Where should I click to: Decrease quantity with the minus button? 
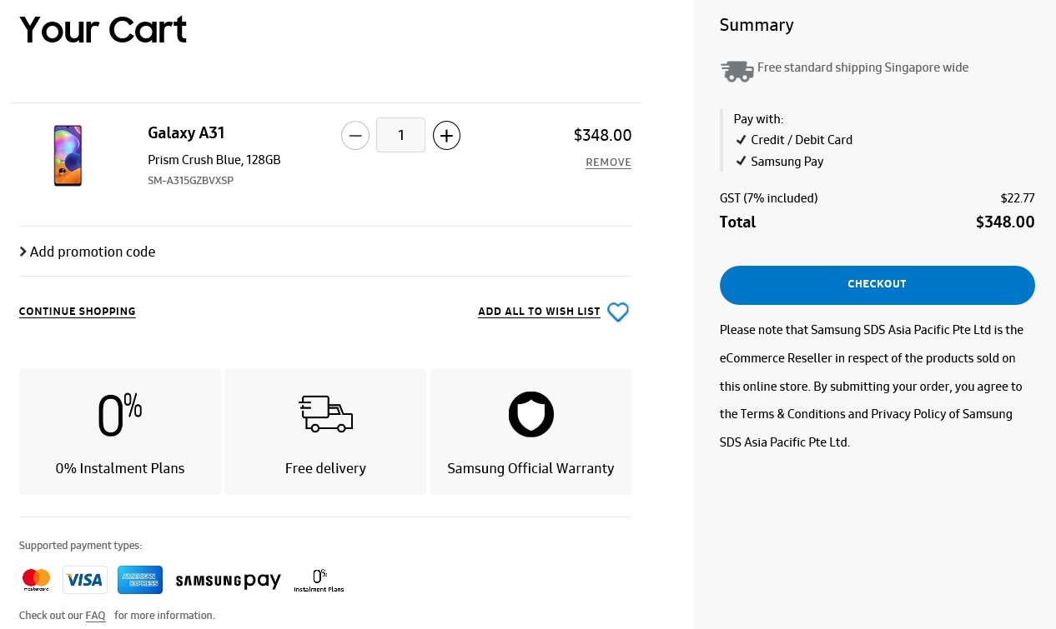pos(355,135)
